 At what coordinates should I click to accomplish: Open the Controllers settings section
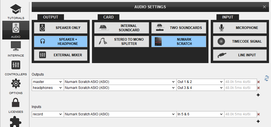16,67
